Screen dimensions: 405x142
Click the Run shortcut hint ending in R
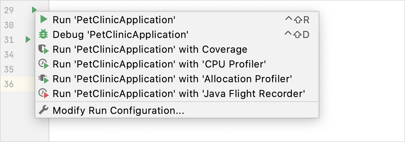tap(297, 20)
